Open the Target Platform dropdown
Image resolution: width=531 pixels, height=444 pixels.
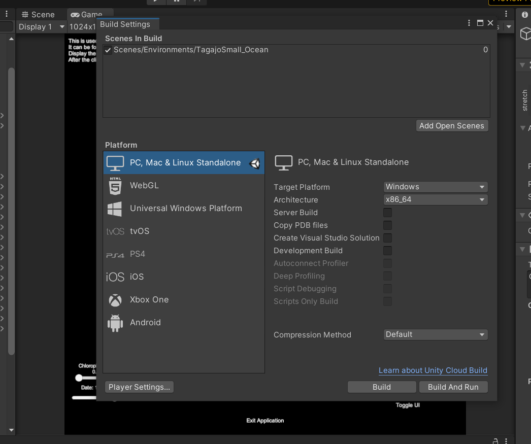click(x=436, y=187)
